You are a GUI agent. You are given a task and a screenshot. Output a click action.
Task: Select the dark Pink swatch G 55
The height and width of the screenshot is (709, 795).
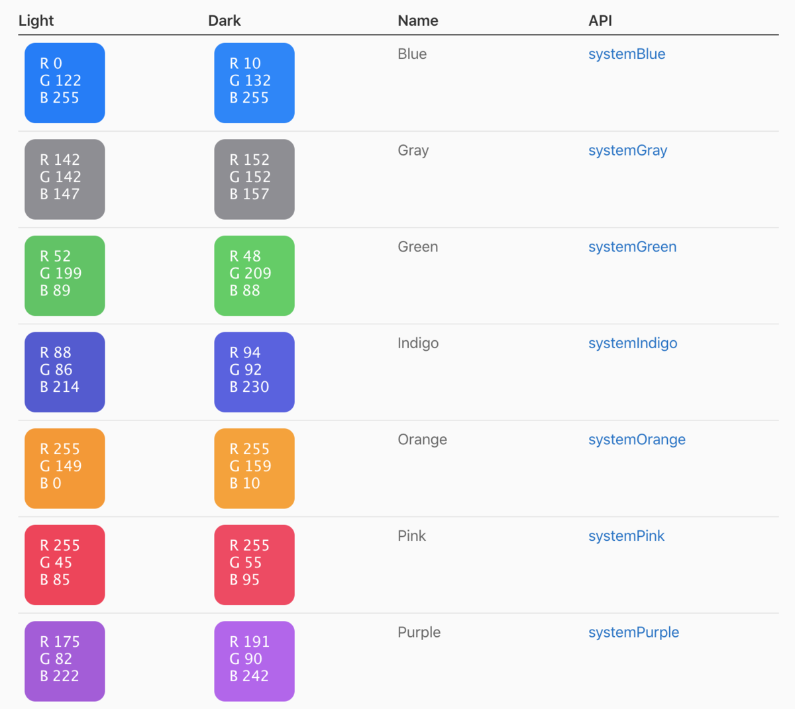[x=254, y=565]
